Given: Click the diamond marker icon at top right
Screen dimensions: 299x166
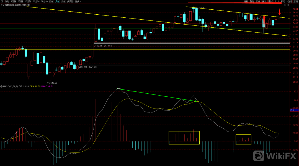Looking at the screenshot, I should pyautogui.click(x=285, y=5).
